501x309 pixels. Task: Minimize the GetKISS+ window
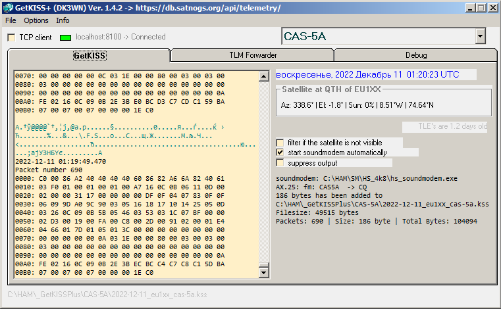coord(469,8)
